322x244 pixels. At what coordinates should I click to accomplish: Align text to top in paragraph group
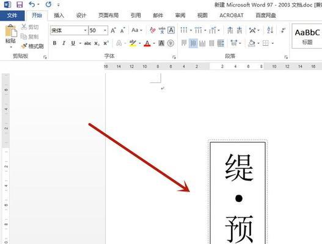point(184,43)
